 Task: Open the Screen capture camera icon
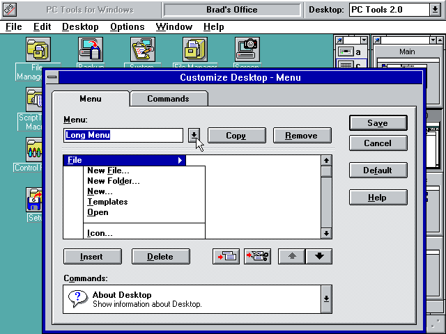point(247,49)
